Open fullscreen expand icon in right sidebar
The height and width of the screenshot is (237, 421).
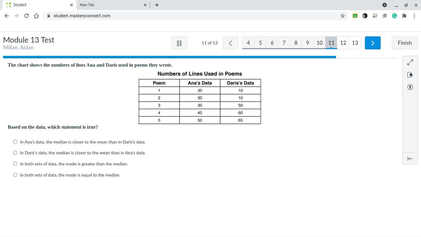pyautogui.click(x=410, y=62)
